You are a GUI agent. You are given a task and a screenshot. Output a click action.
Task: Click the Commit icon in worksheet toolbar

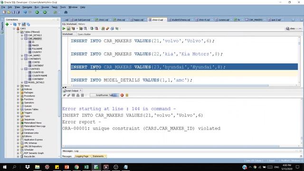click(92, 28)
